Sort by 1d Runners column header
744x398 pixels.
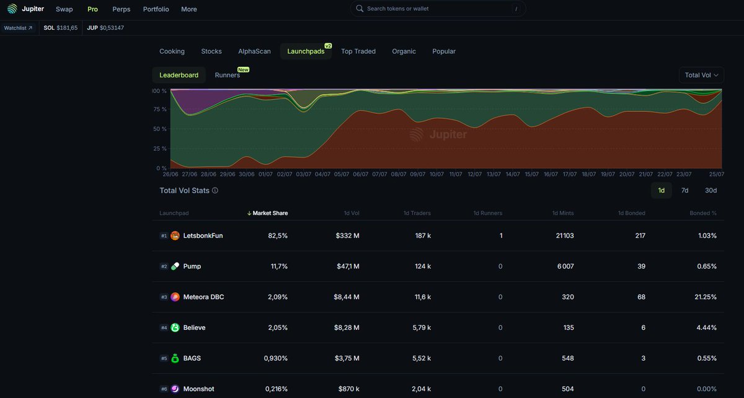tap(488, 213)
